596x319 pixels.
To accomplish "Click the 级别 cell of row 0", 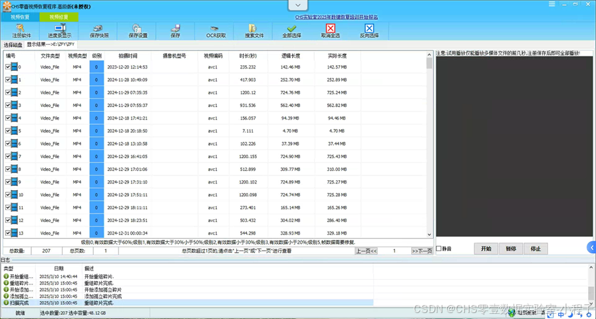I will pyautogui.click(x=96, y=67).
